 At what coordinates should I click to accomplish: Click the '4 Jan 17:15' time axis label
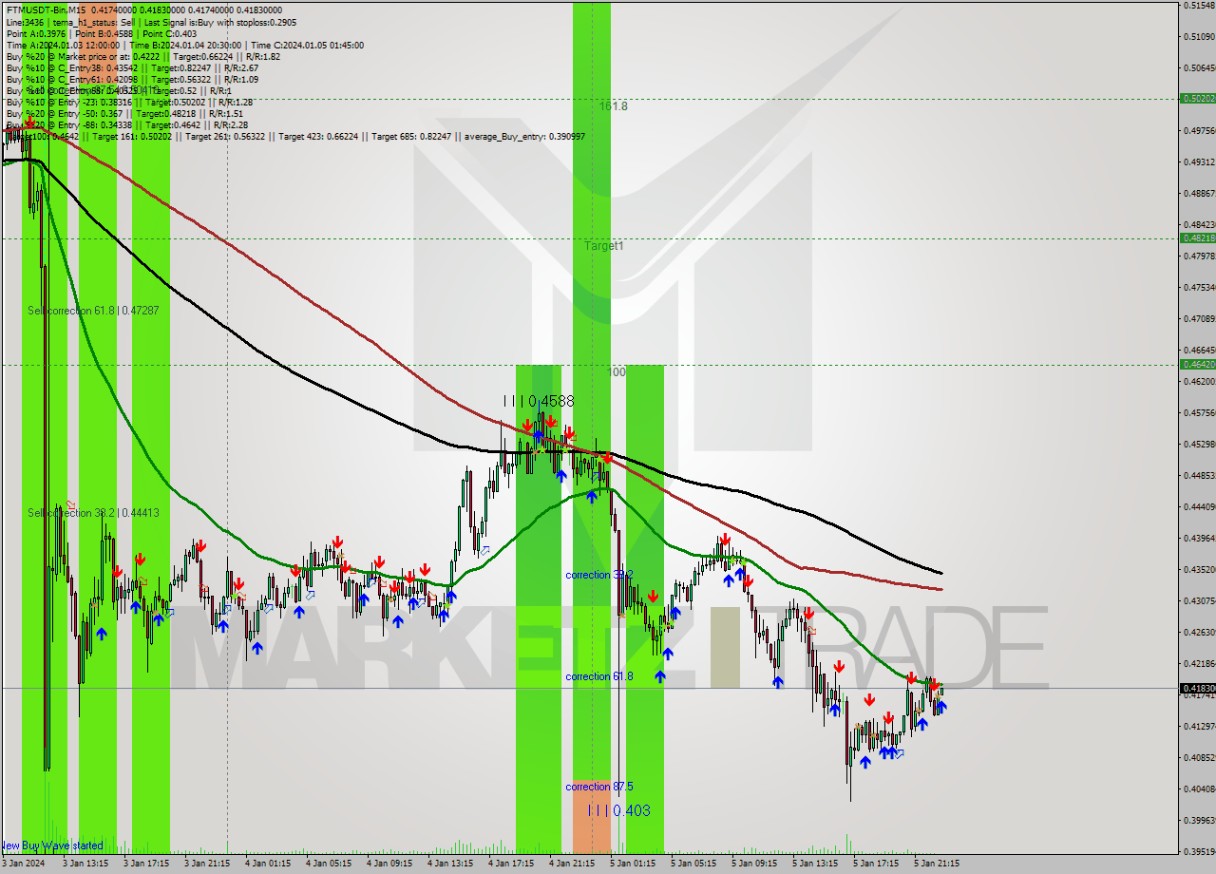(510, 864)
